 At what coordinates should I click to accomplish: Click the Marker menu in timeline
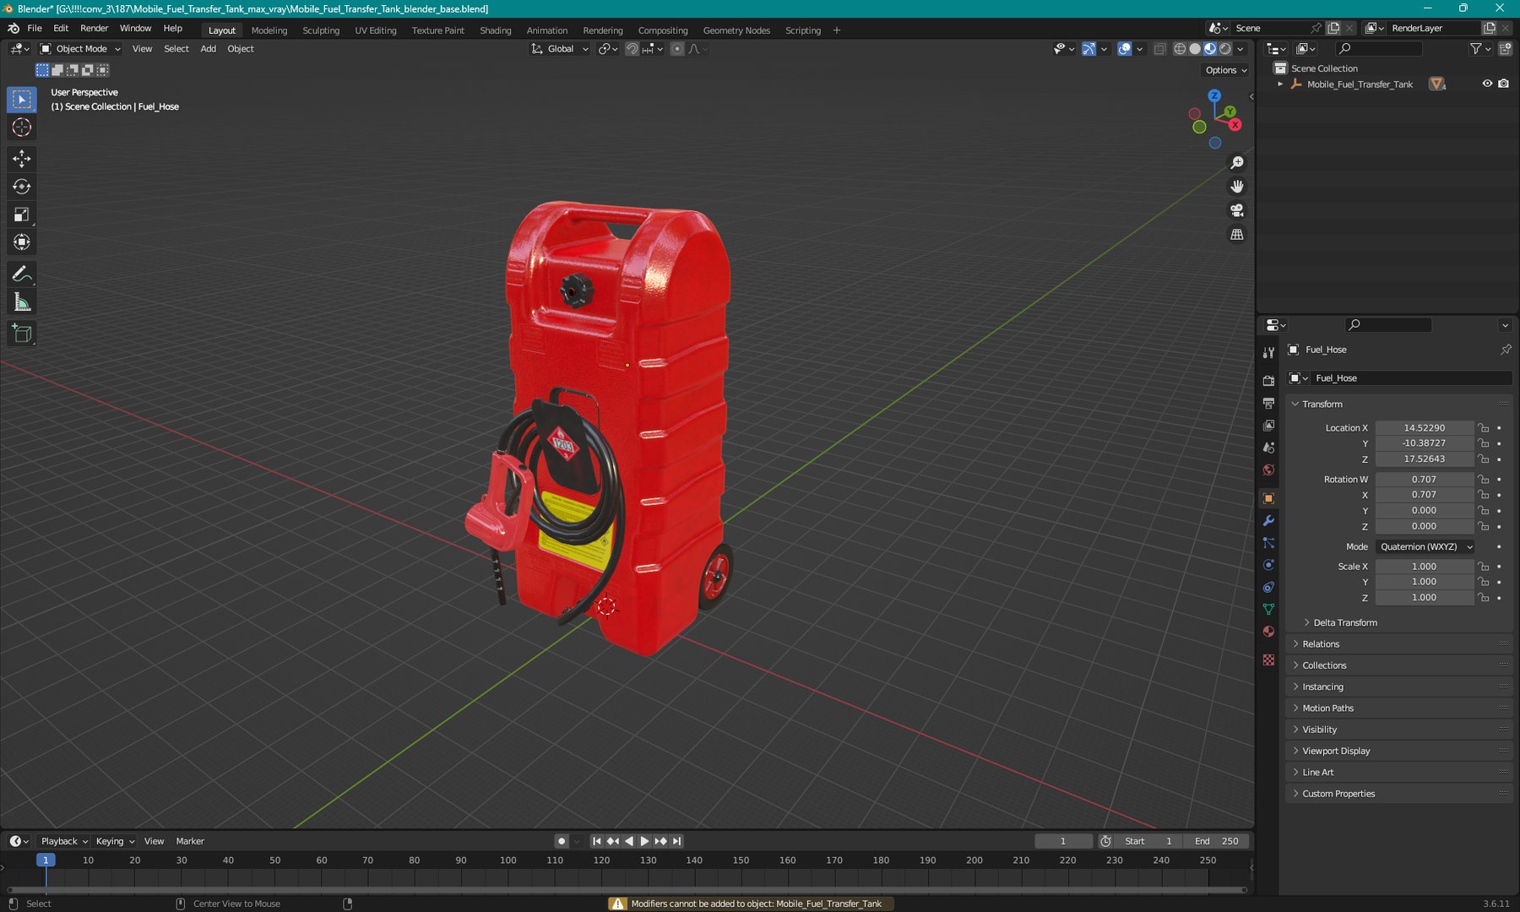click(190, 841)
